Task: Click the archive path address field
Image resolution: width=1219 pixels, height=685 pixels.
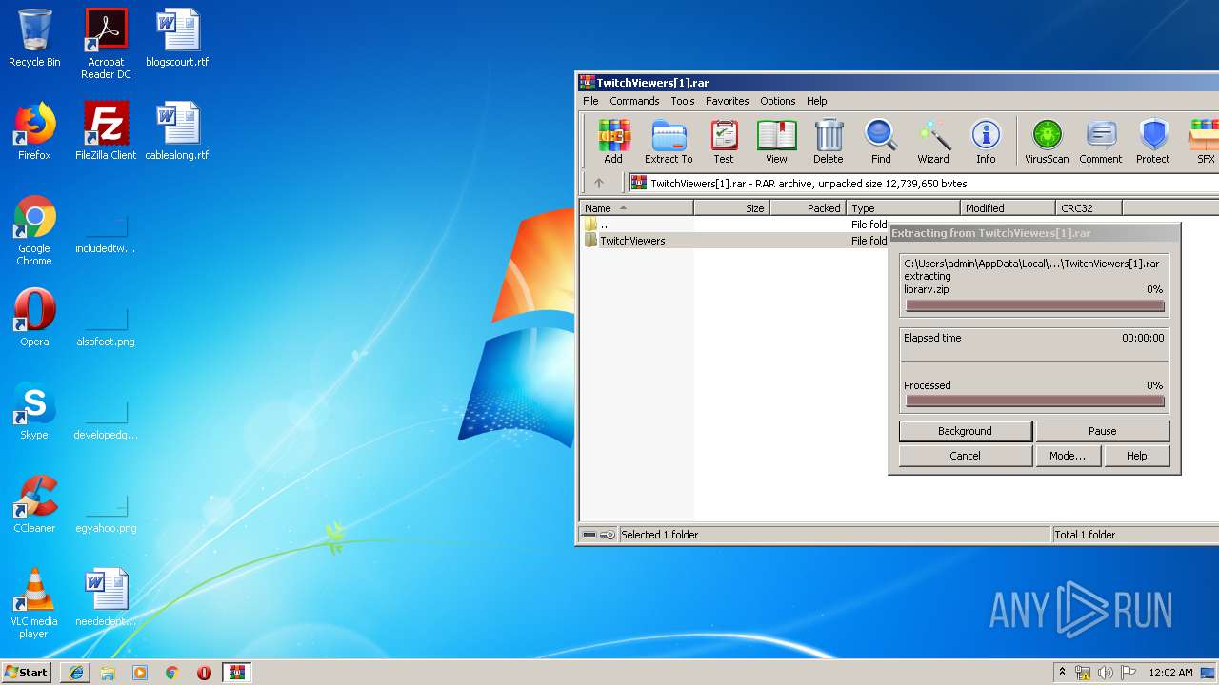Action: coord(924,183)
